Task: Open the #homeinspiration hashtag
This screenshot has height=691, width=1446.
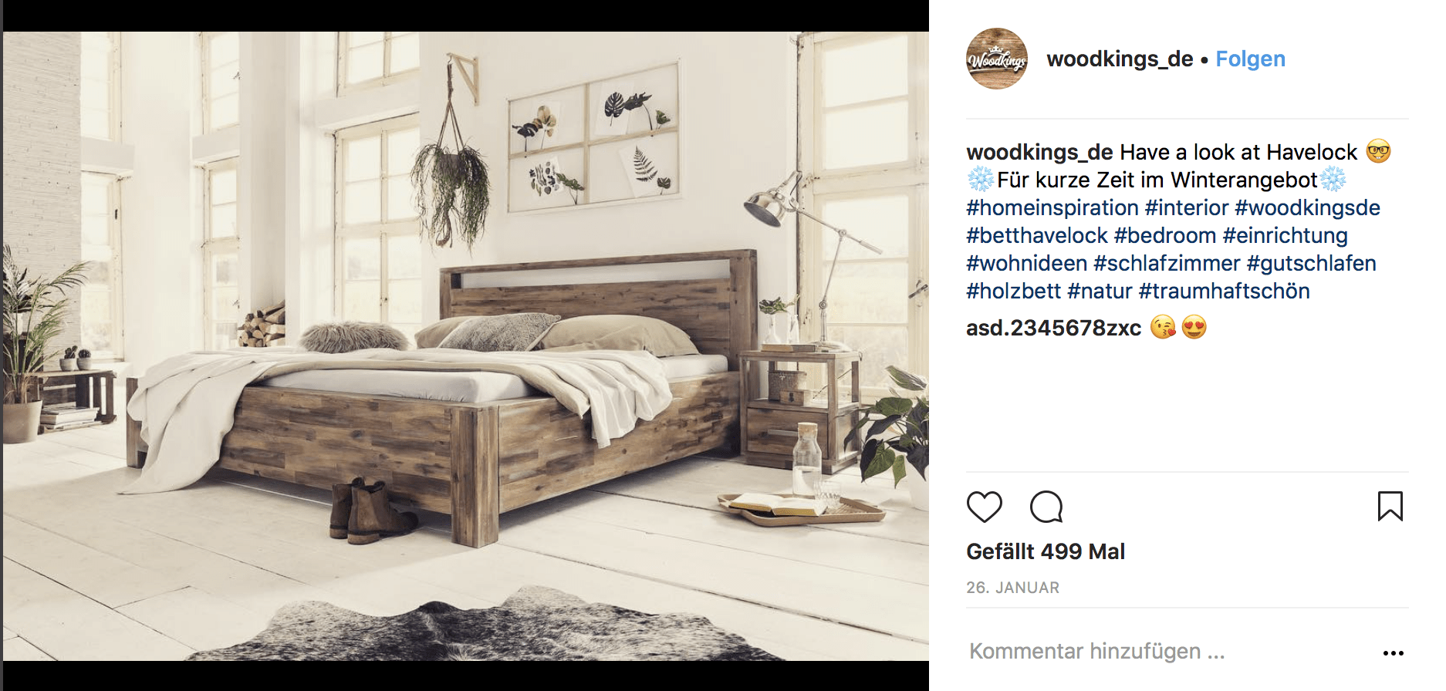Action: (1052, 207)
